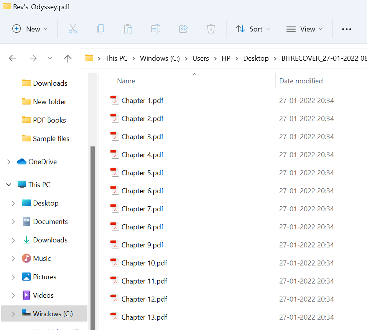
Task: Click the Delete trash can icon
Action: pyautogui.click(x=211, y=29)
